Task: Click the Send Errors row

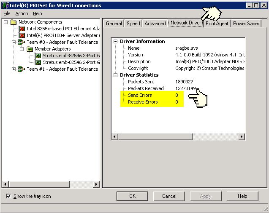Action: [x=152, y=95]
